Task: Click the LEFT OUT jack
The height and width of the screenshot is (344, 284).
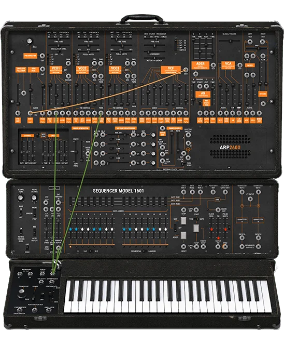Action: (250, 42)
